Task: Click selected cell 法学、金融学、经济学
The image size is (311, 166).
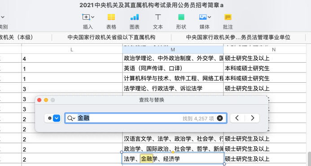Action: 173,158
